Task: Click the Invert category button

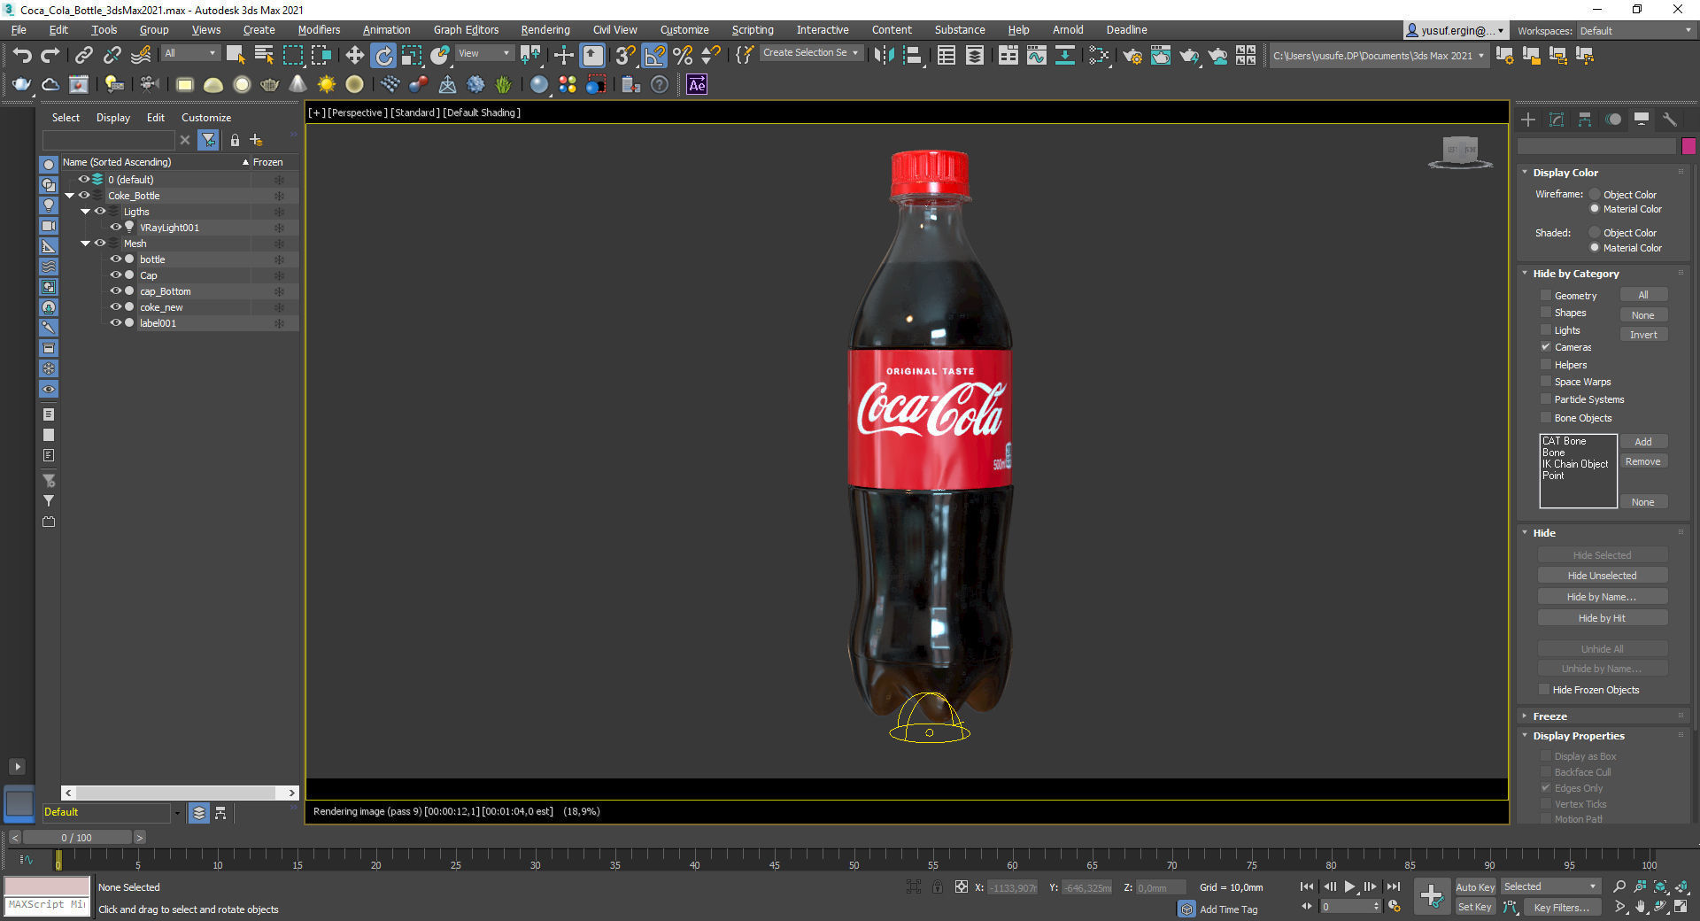Action: tap(1643, 335)
